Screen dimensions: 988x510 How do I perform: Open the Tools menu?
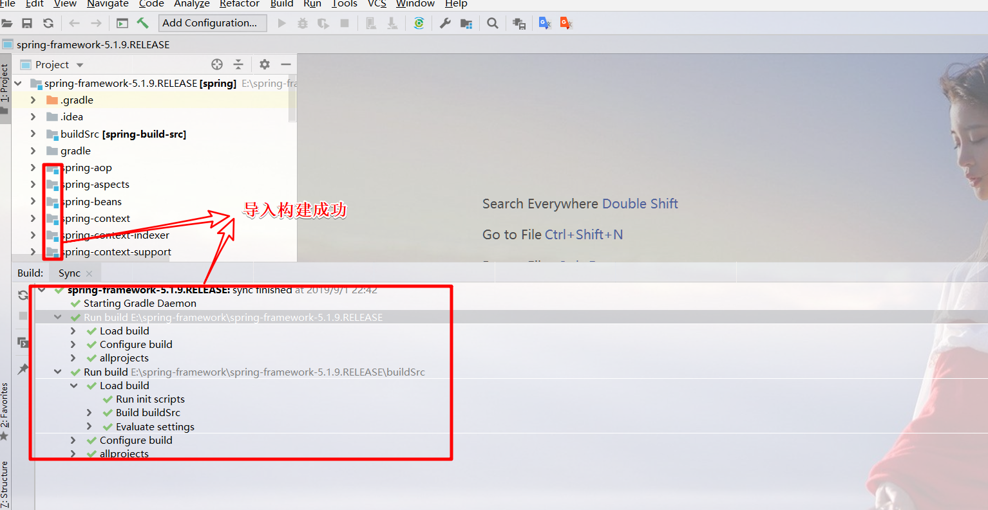[x=345, y=4]
